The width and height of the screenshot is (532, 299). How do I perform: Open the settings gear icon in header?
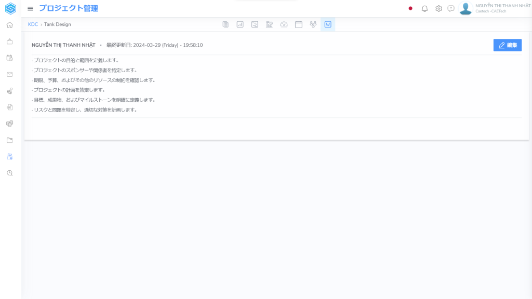coord(438,9)
